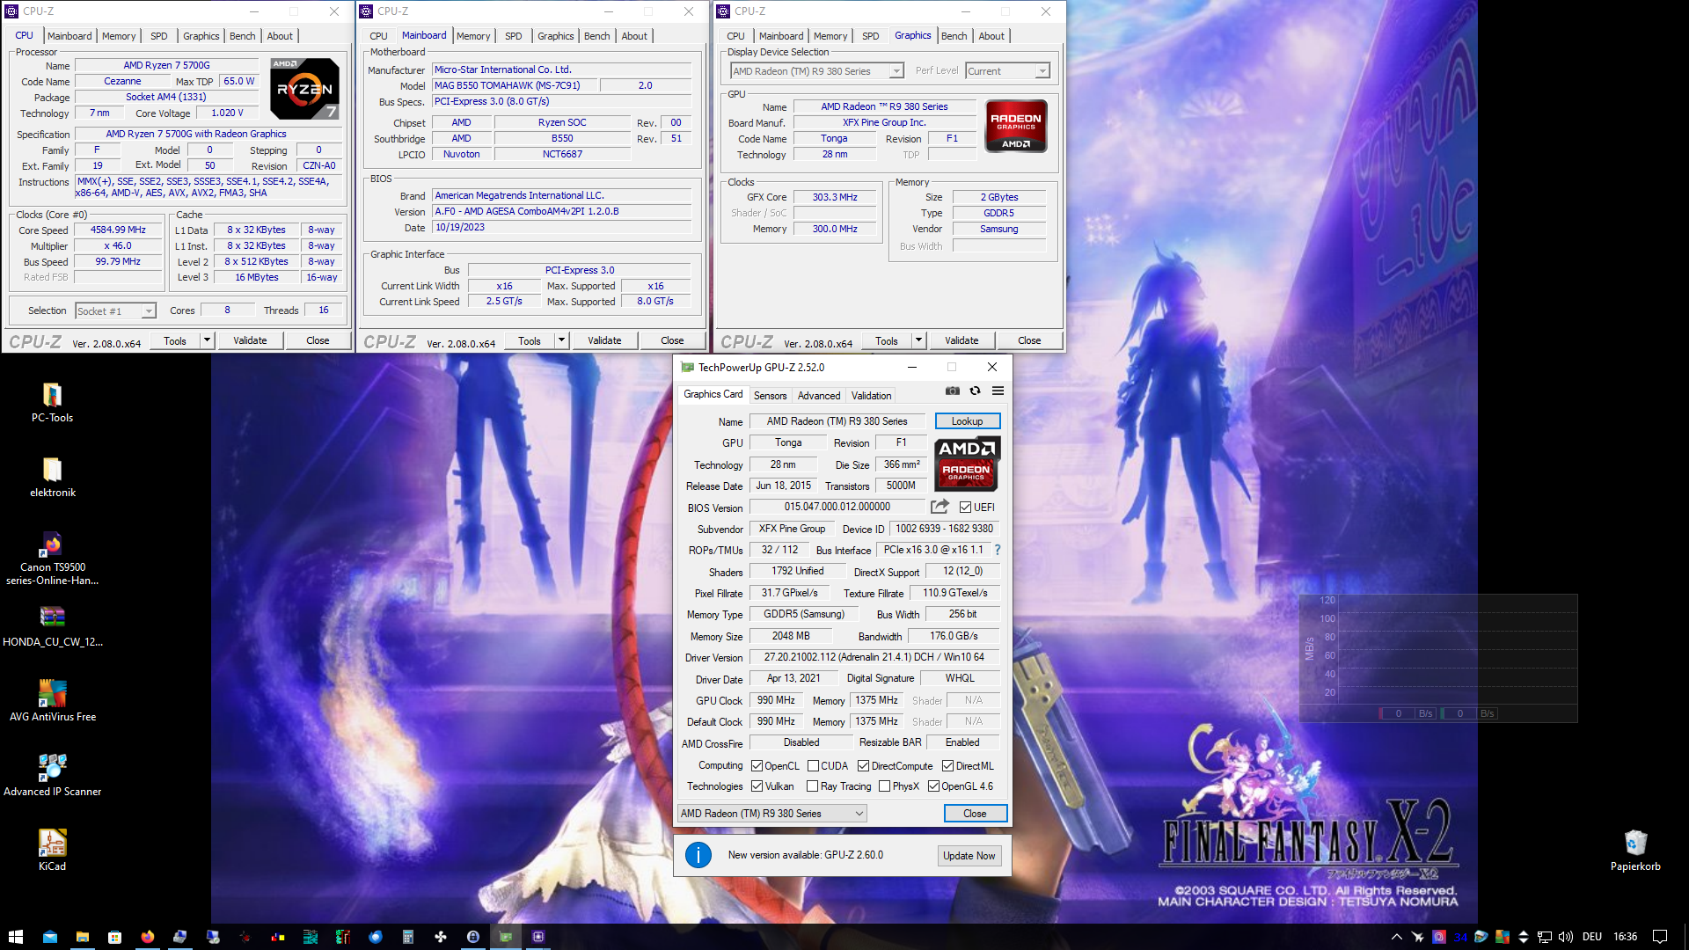Switch to Advanced tab in GPU-Z
Screen dimensions: 1689x950
(x=819, y=396)
